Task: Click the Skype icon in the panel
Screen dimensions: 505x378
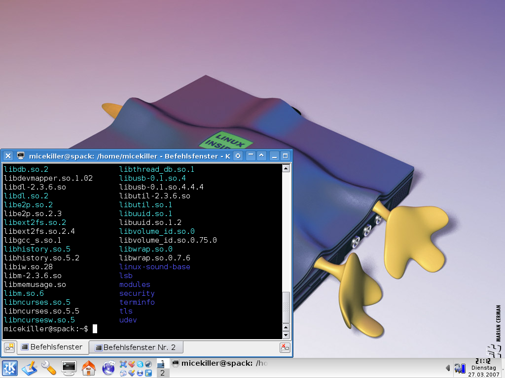Action: (x=140, y=364)
